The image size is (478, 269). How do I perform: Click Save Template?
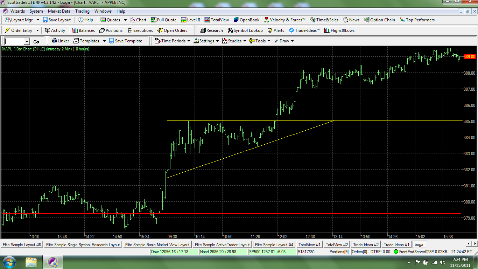126,41
